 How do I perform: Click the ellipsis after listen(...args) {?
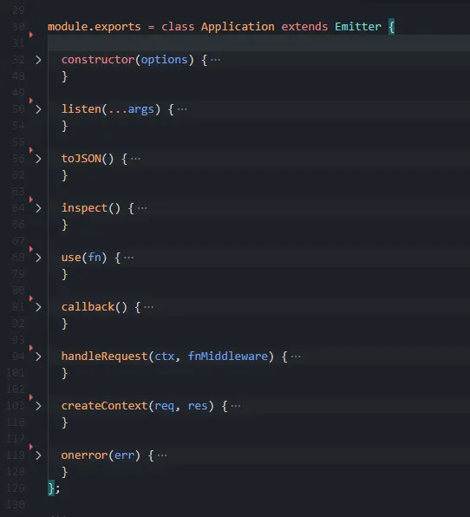(182, 109)
